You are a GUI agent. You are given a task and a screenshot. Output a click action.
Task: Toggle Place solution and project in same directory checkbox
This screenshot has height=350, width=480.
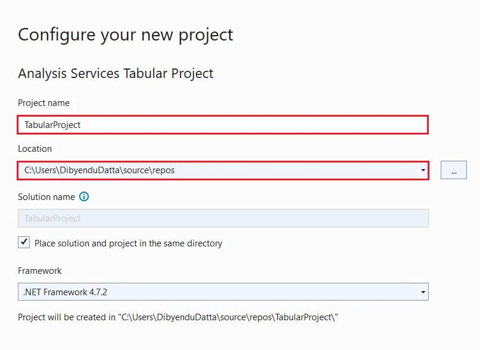24,242
